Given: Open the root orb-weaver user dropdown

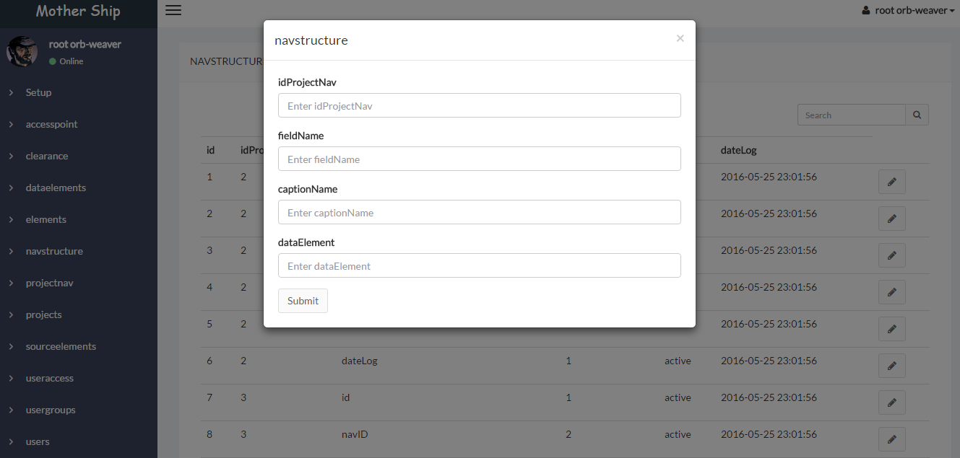Looking at the screenshot, I should pos(908,10).
